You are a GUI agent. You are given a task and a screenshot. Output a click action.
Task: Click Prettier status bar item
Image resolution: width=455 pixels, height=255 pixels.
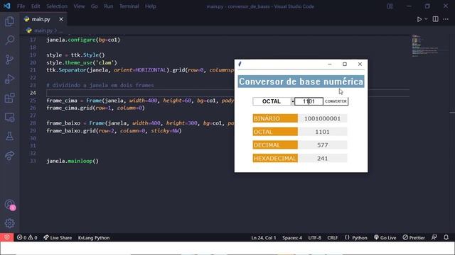414,238
